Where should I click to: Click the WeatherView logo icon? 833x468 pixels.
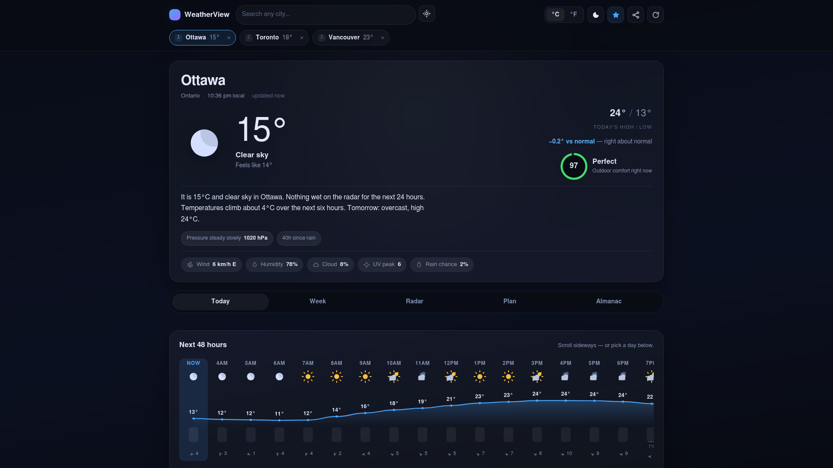(x=175, y=15)
